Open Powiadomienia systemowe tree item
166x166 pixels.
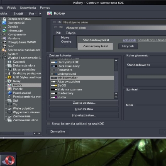coord(27,97)
